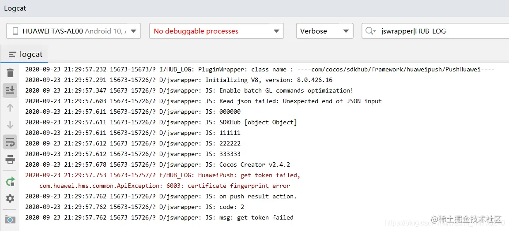The width and height of the screenshot is (509, 231).
Task: Jump up the stack trace arrow
Action: coord(10,108)
